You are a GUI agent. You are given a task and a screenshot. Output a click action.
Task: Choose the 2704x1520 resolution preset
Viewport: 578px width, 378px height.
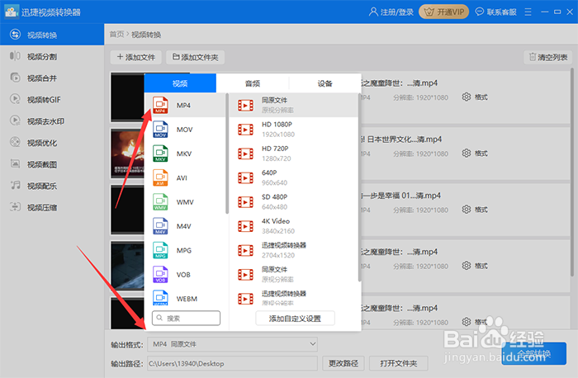click(293, 250)
